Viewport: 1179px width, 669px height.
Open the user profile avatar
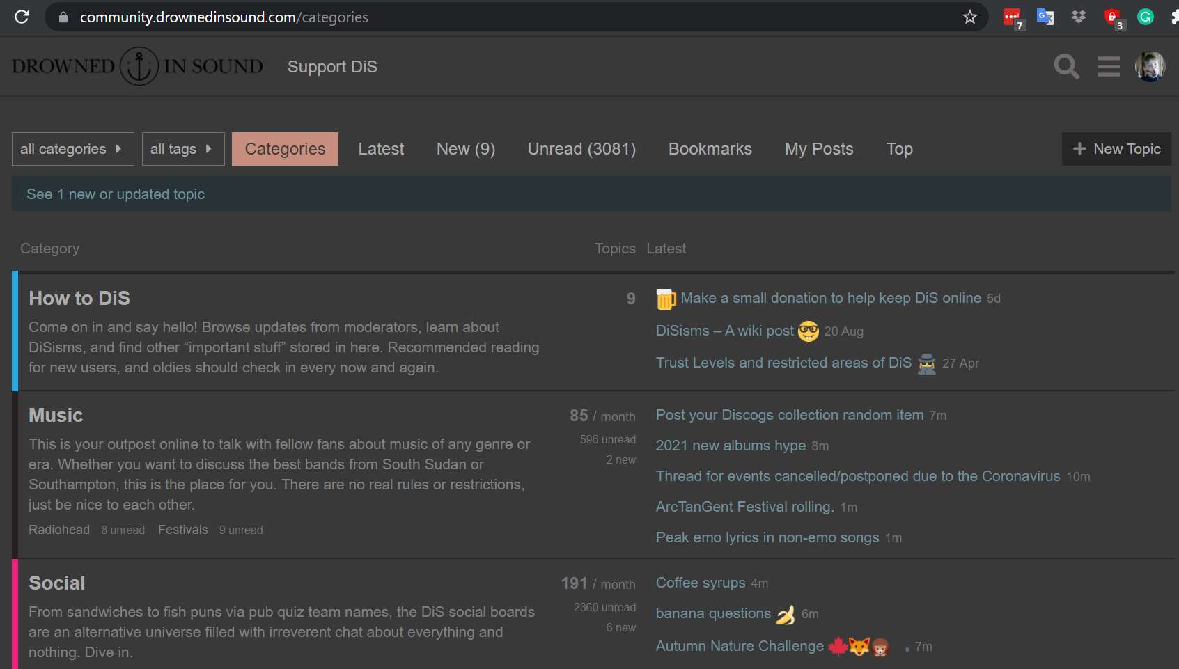click(1150, 67)
